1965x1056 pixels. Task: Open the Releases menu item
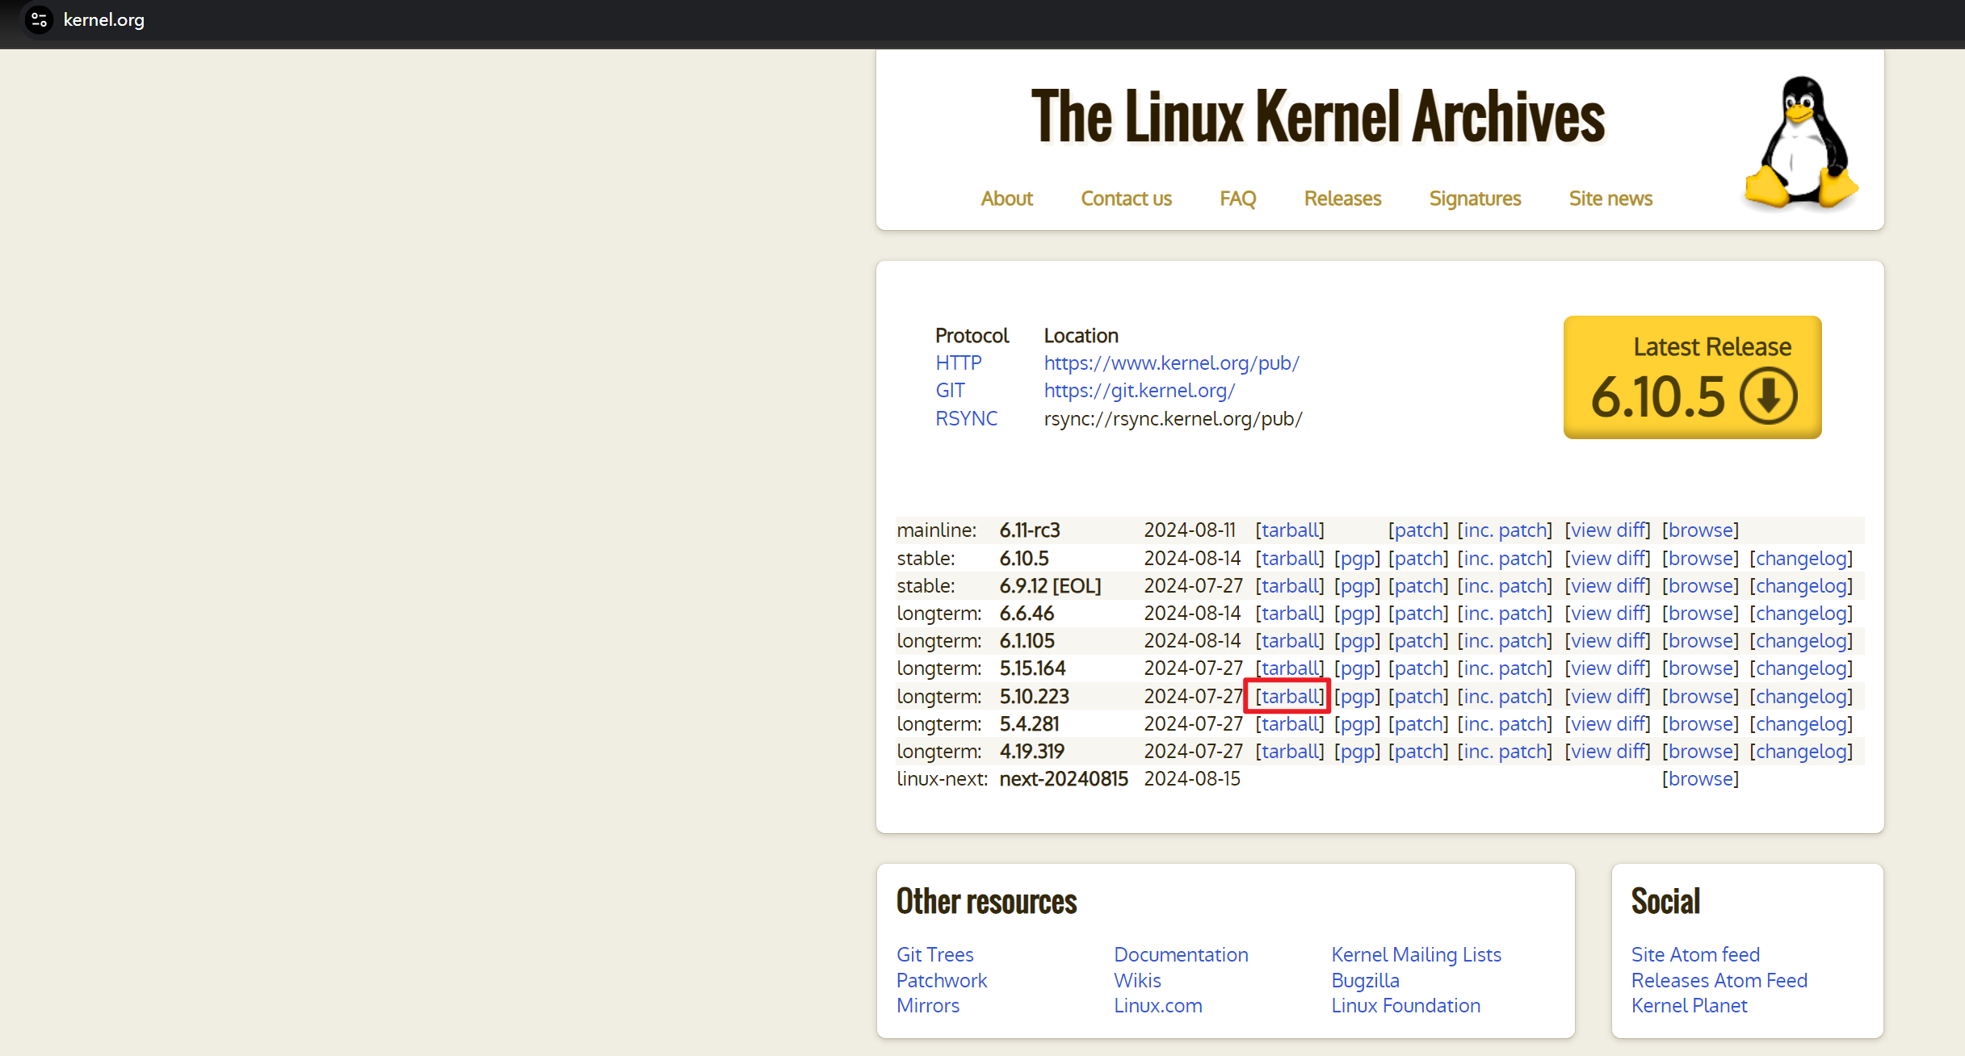pyautogui.click(x=1342, y=199)
